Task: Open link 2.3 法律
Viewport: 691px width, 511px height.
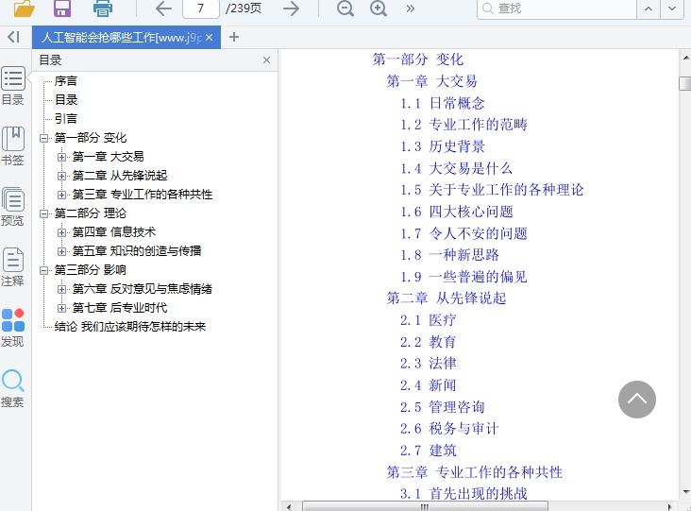Action: (x=428, y=364)
